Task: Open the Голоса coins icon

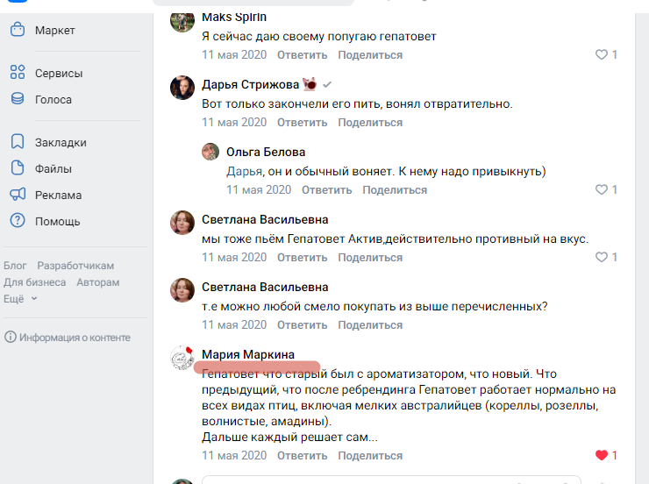Action: 18,98
